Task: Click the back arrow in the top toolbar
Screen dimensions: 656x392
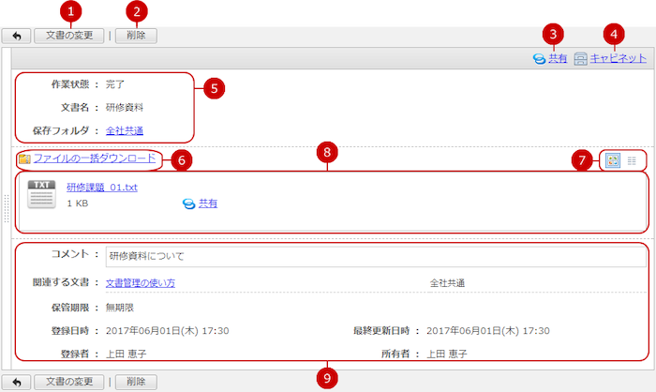Action: tap(16, 36)
